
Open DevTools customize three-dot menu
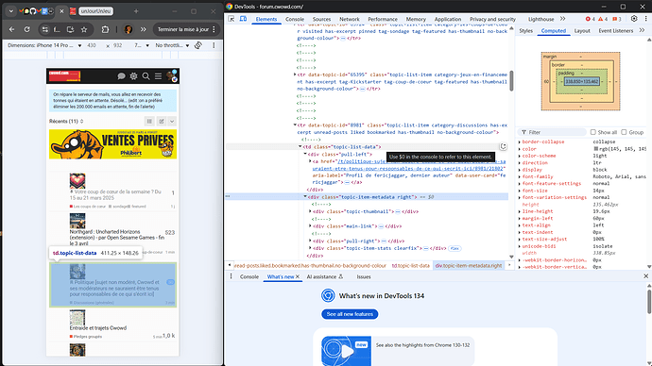tap(645, 19)
